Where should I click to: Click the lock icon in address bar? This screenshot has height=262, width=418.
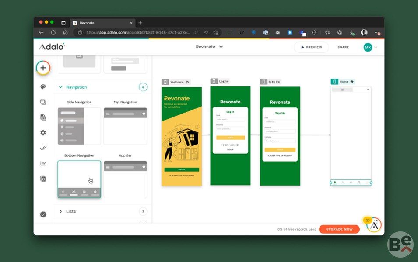point(80,32)
